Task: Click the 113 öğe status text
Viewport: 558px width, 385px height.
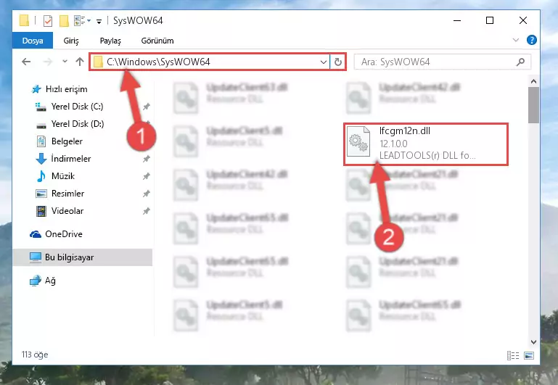Action: pyautogui.click(x=35, y=355)
